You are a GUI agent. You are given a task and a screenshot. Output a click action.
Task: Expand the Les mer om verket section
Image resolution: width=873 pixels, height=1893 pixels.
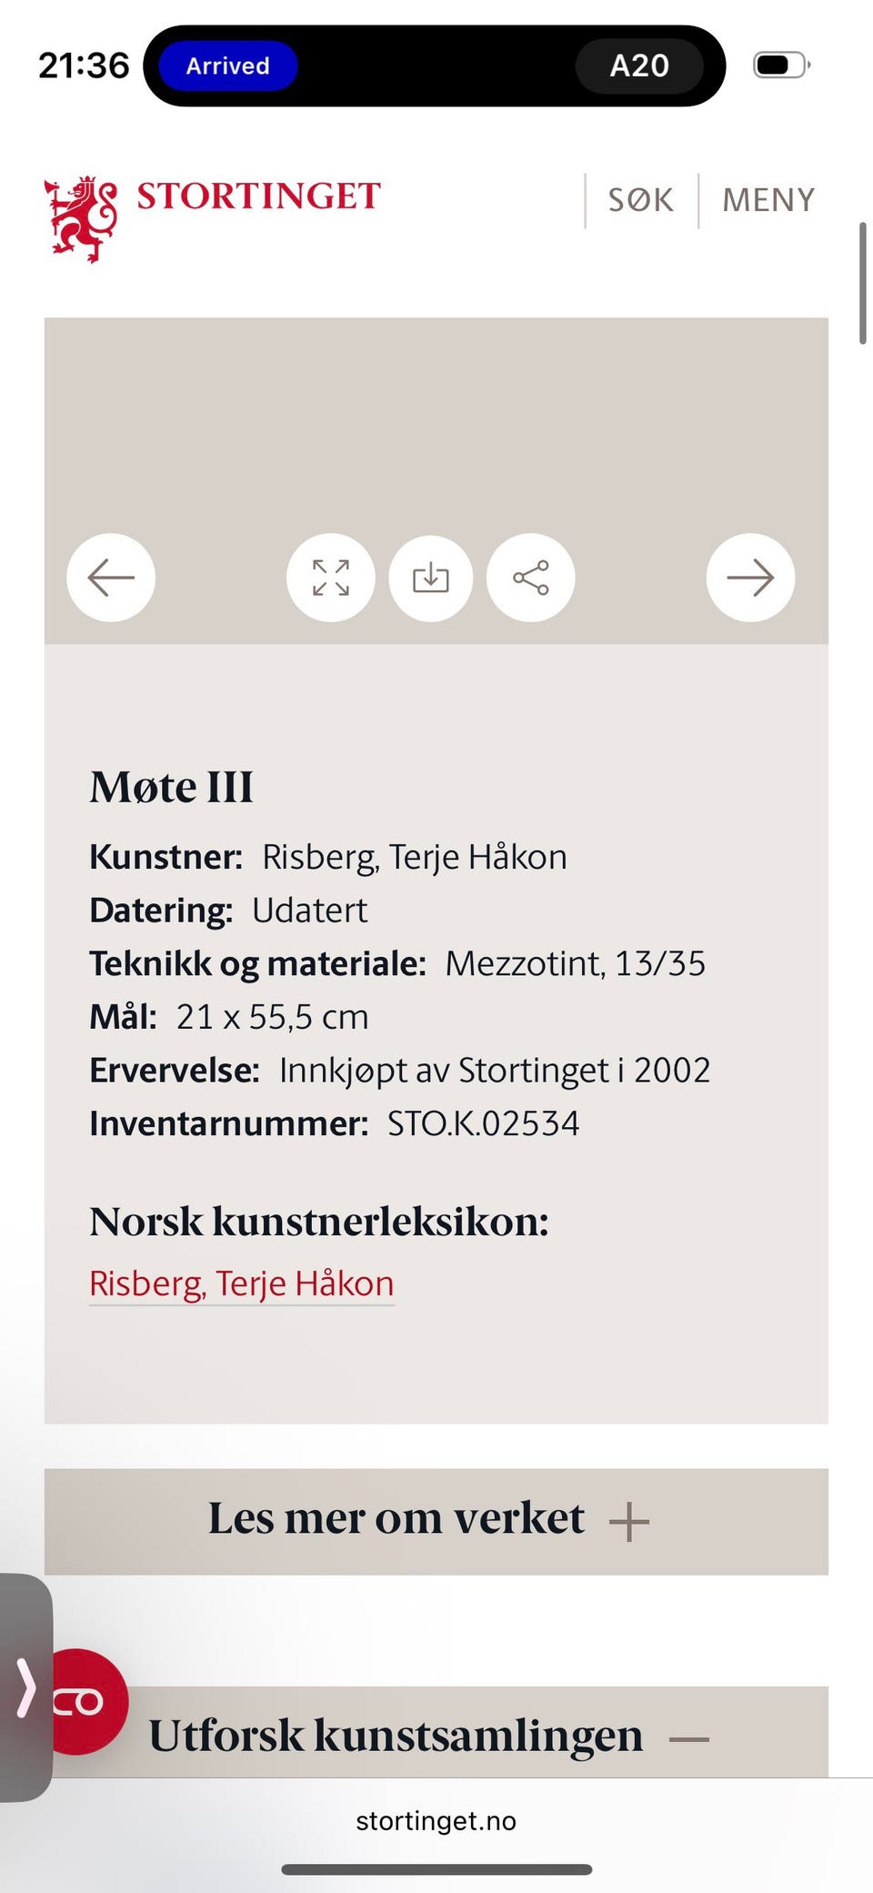[396, 1518]
